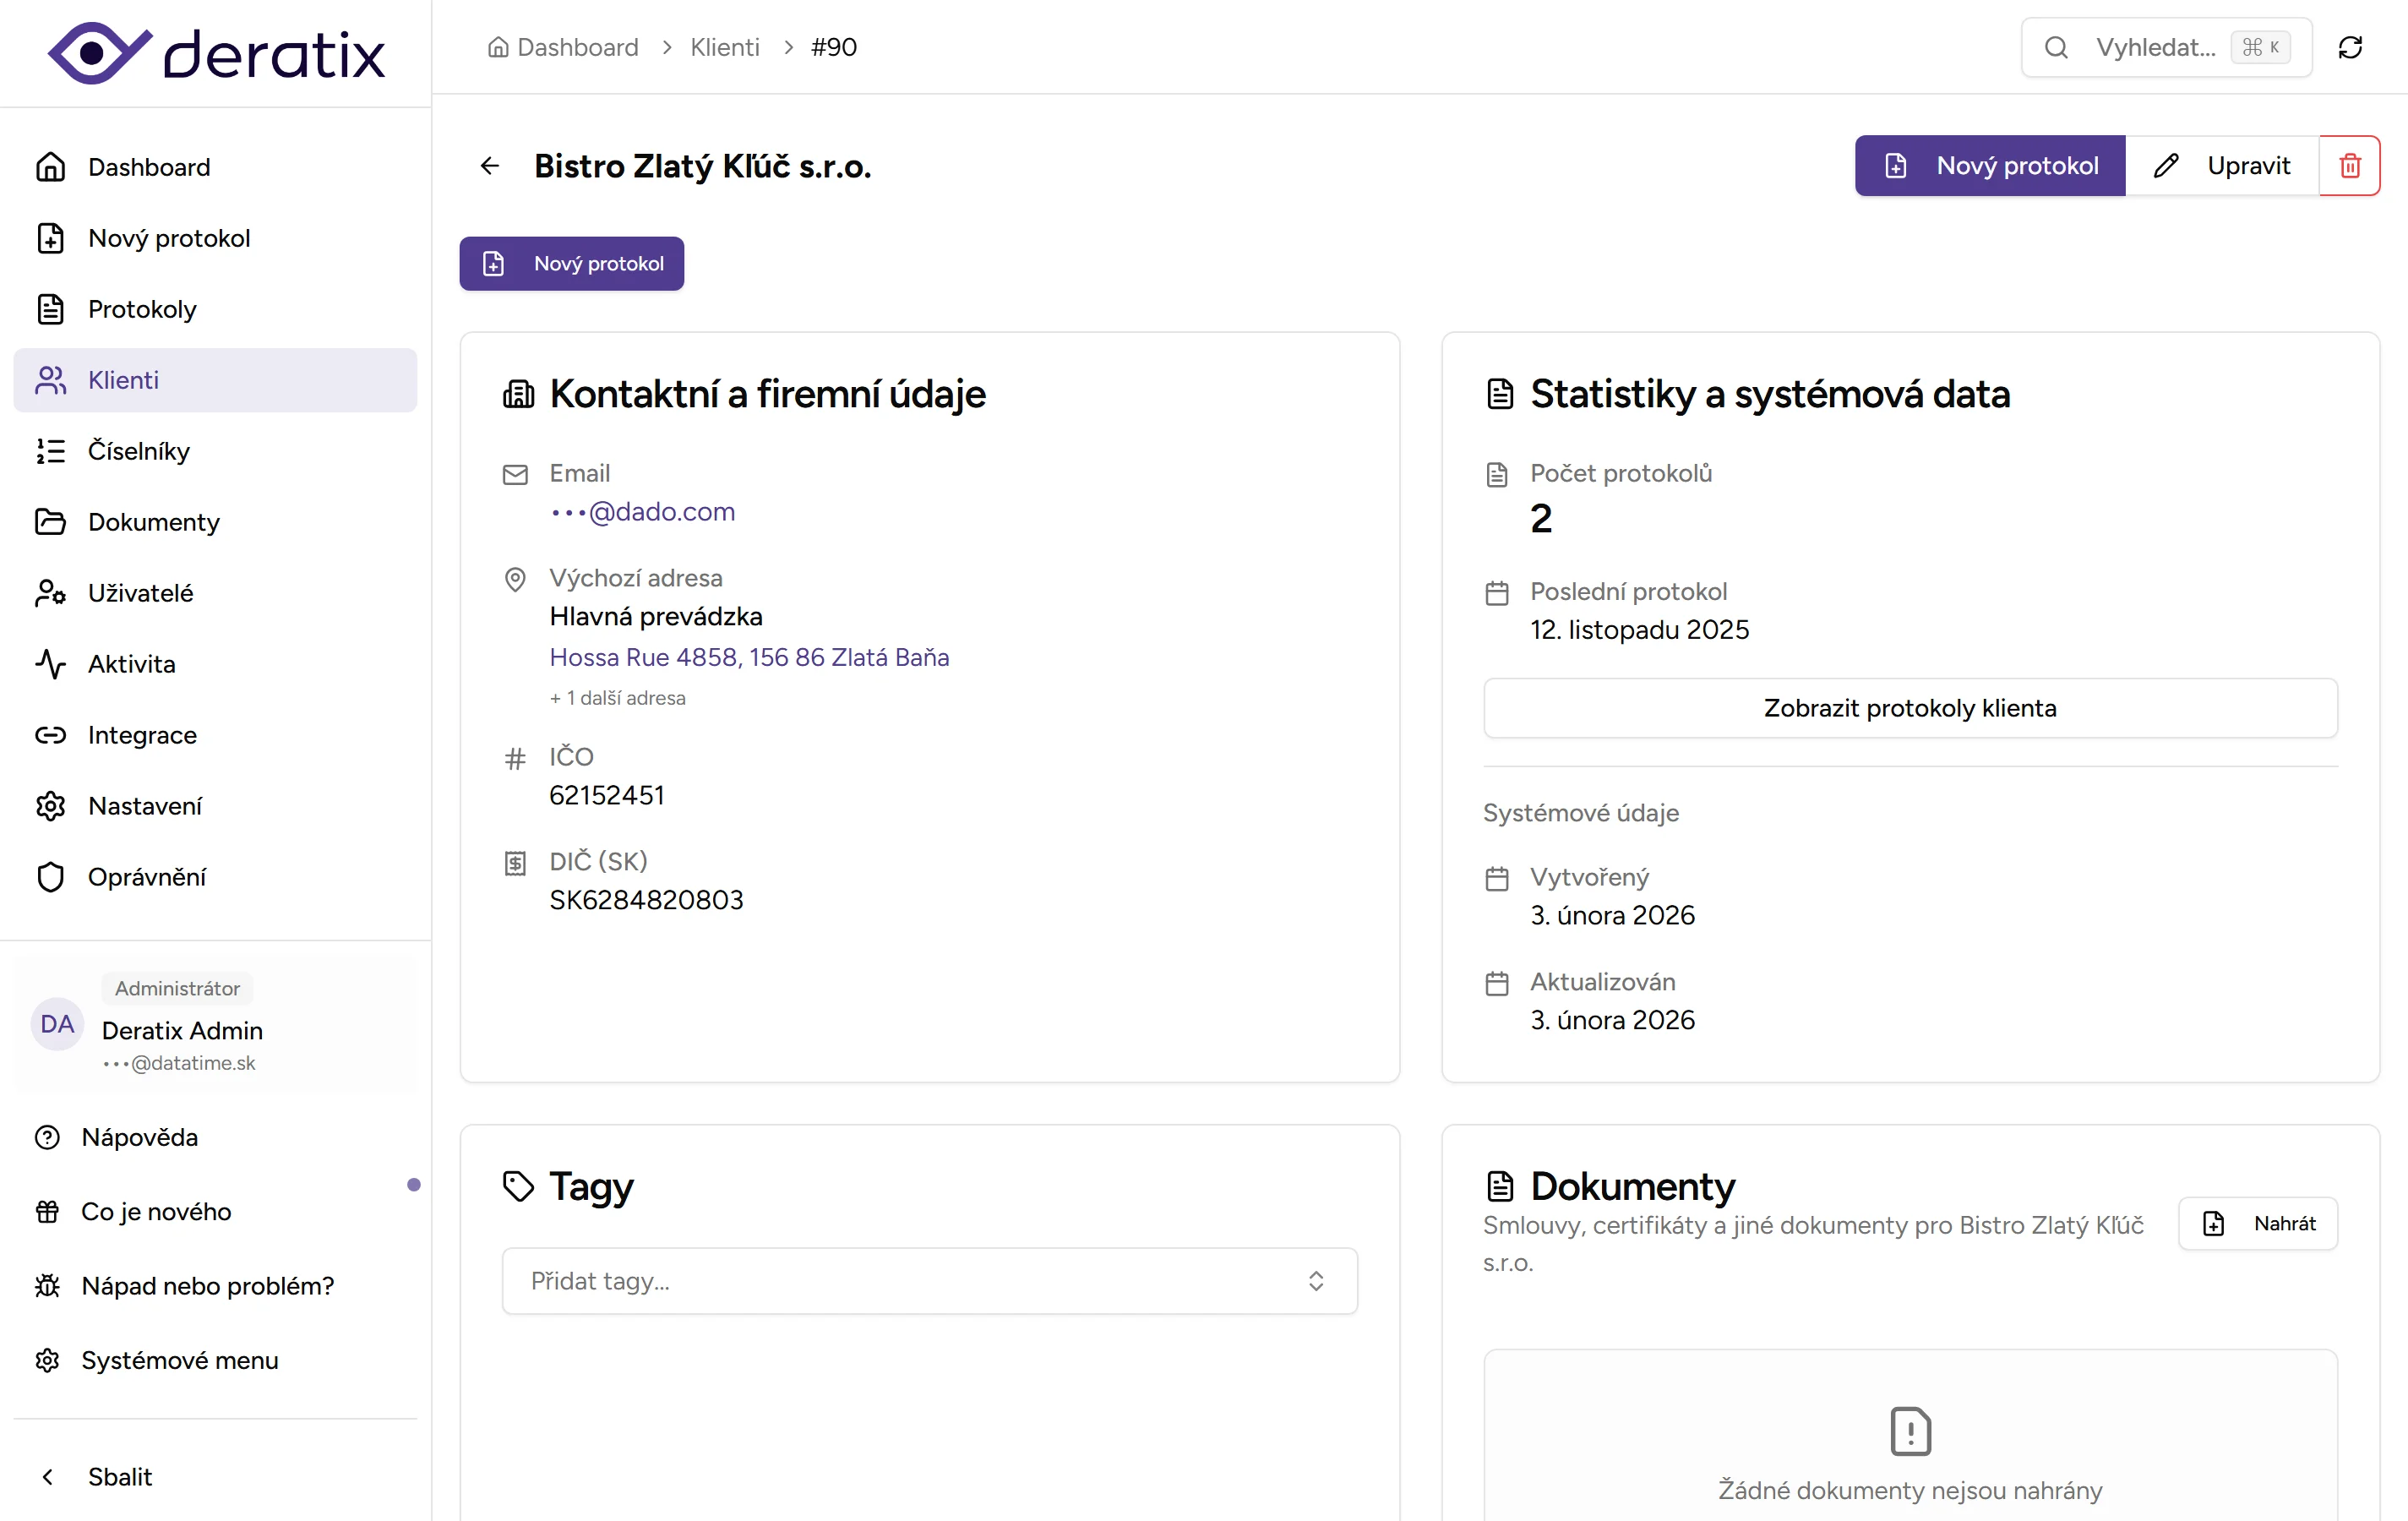
Task: Click the Upravit edit button
Action: tap(2222, 166)
